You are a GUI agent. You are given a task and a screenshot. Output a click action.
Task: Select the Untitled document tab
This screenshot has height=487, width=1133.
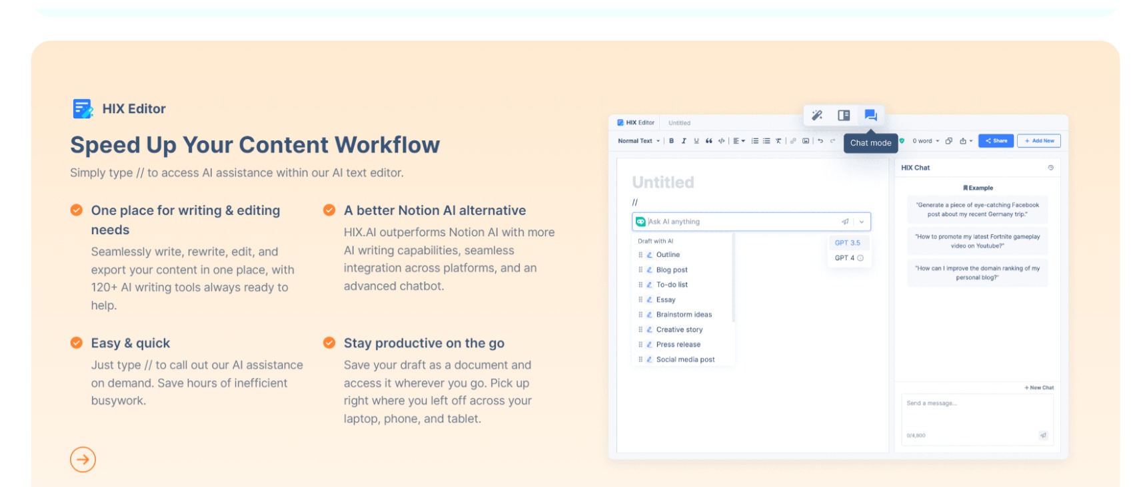[x=679, y=123]
